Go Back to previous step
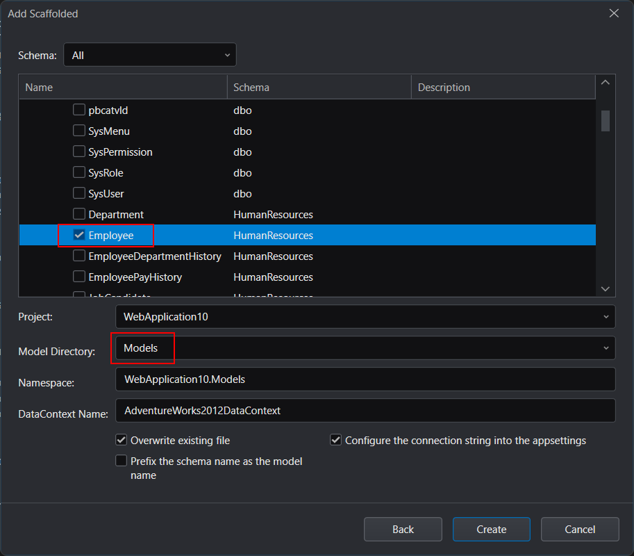The height and width of the screenshot is (556, 634). [x=403, y=530]
